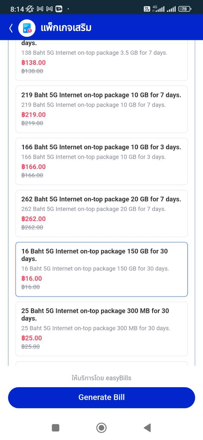Select 262 Baht 20 GB 7 days package
203x440 pixels.
click(101, 213)
